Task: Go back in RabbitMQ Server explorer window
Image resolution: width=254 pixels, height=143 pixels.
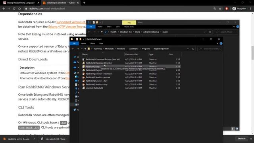Action: [x=73, y=48]
